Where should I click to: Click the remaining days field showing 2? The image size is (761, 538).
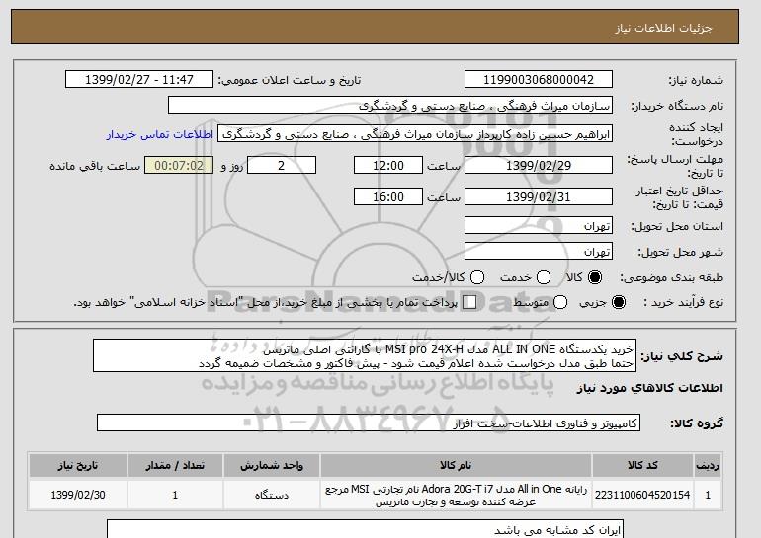[x=282, y=165]
